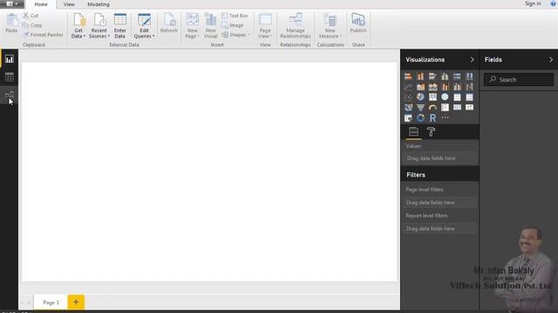Viewport: 558px width, 313px height.
Task: Select Line and clustered column chart visual
Action: click(457, 87)
